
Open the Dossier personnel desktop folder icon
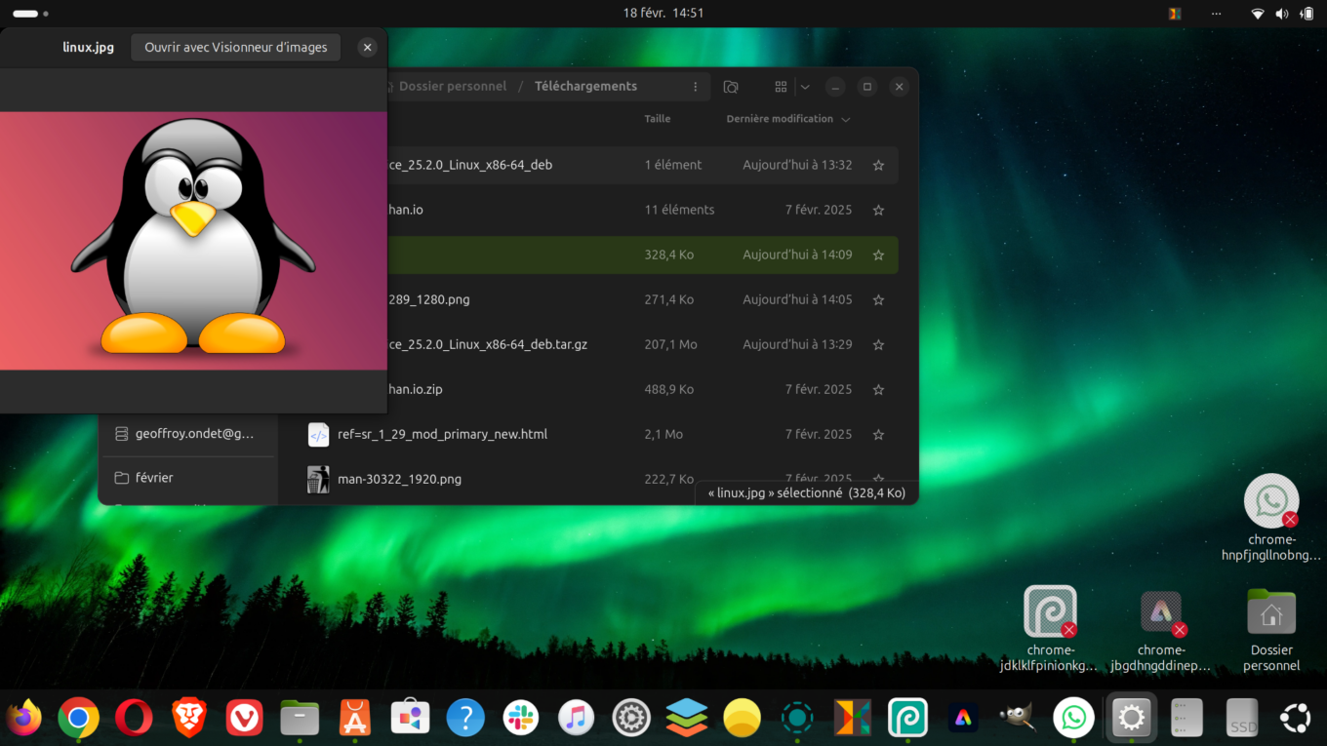click(1271, 611)
